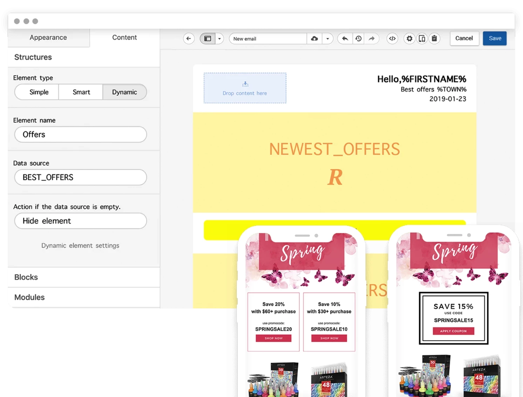Select Simple element type
The width and height of the screenshot is (523, 397).
[x=39, y=92]
